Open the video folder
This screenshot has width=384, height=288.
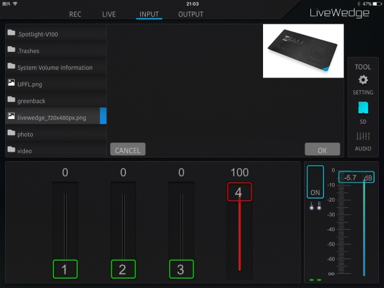pos(56,150)
